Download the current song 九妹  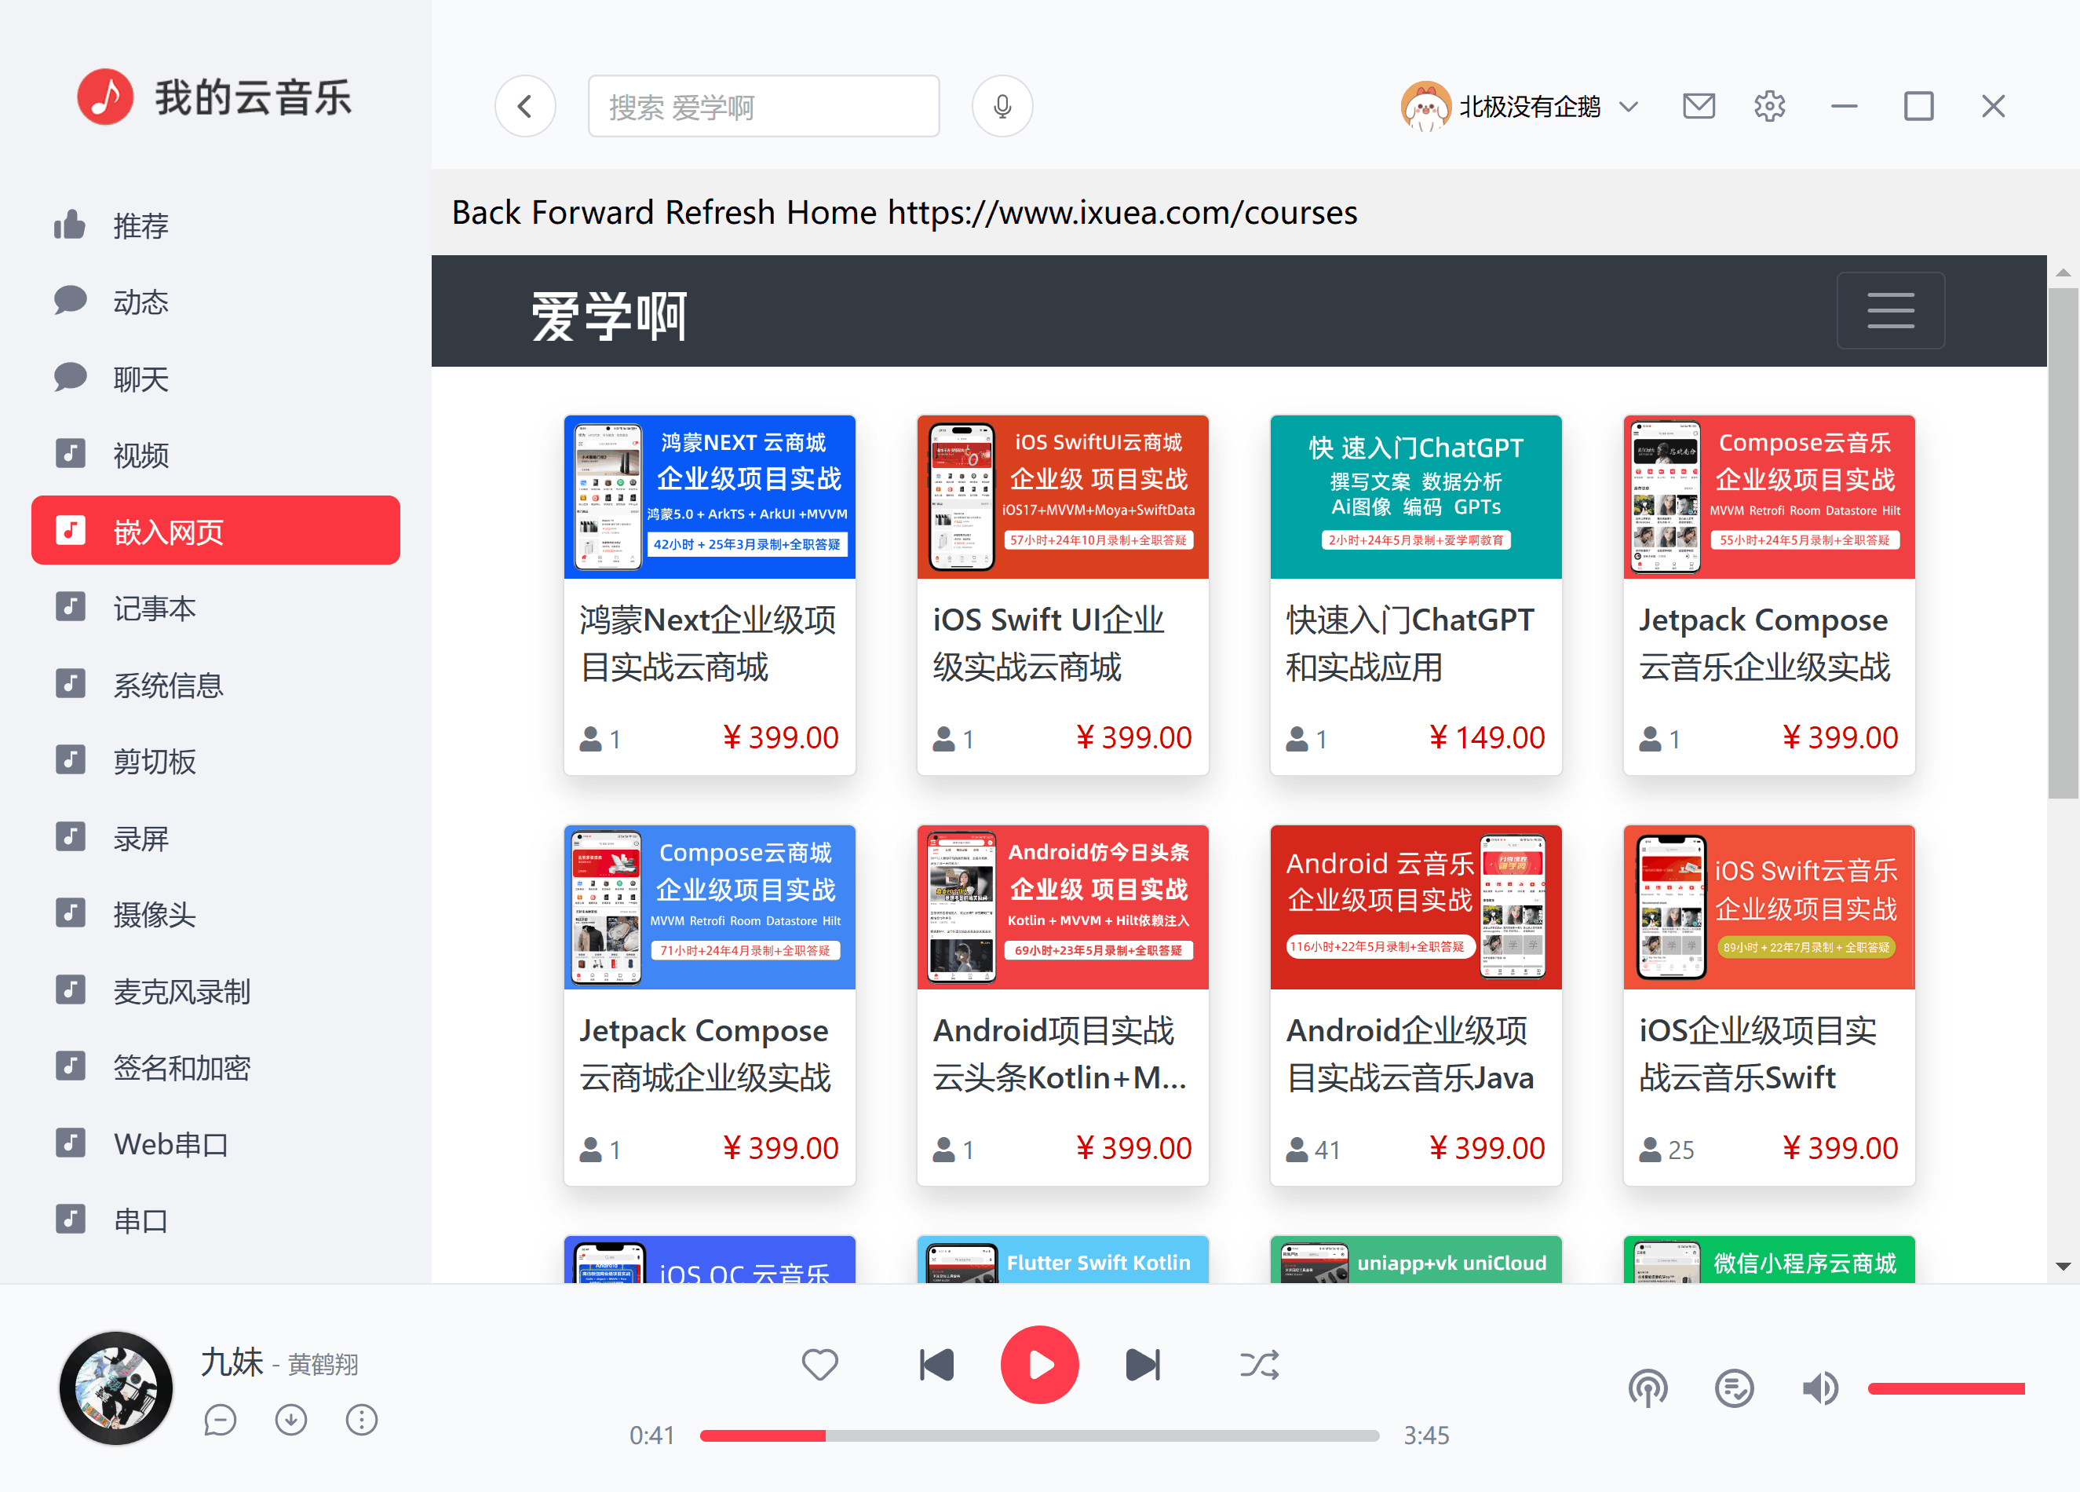290,1420
